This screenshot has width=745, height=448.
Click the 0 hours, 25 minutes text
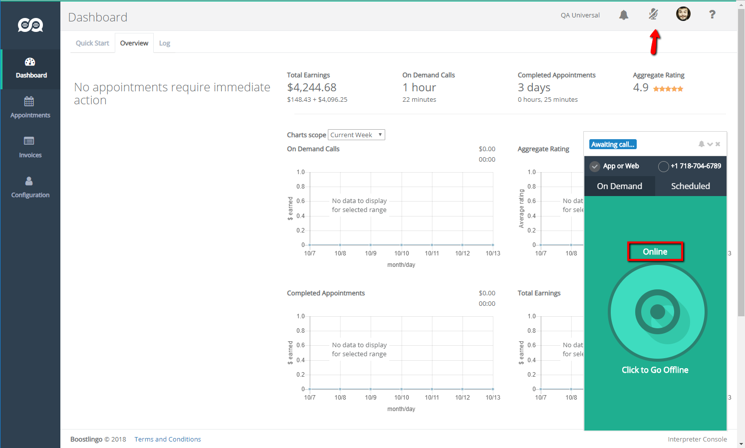coord(547,99)
